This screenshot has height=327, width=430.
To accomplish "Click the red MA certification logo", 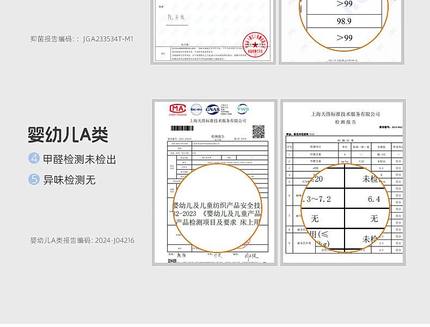I will click(x=177, y=109).
